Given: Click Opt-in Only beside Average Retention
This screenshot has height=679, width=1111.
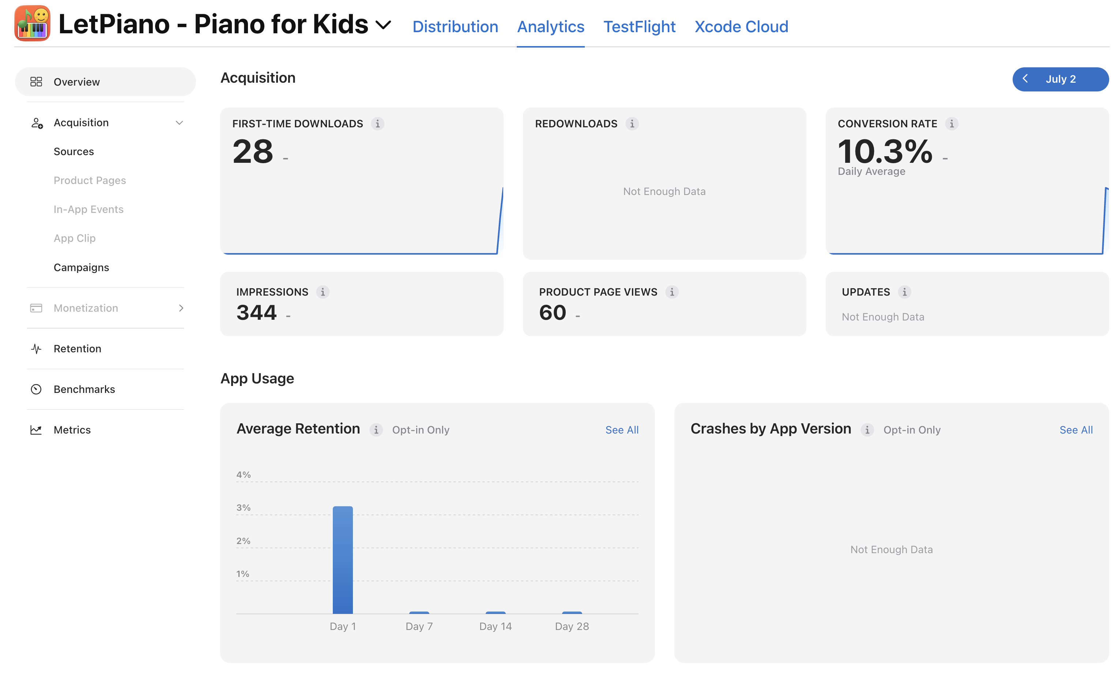Looking at the screenshot, I should coord(421,430).
